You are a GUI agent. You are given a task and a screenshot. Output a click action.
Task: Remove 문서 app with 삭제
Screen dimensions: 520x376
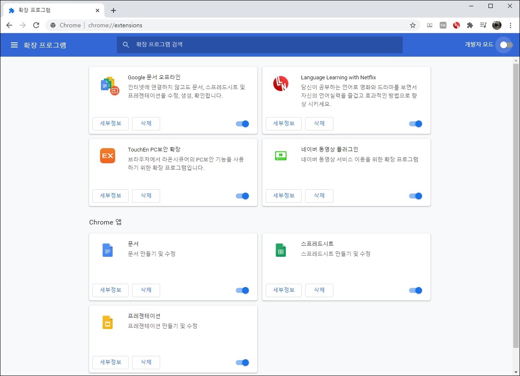146,290
